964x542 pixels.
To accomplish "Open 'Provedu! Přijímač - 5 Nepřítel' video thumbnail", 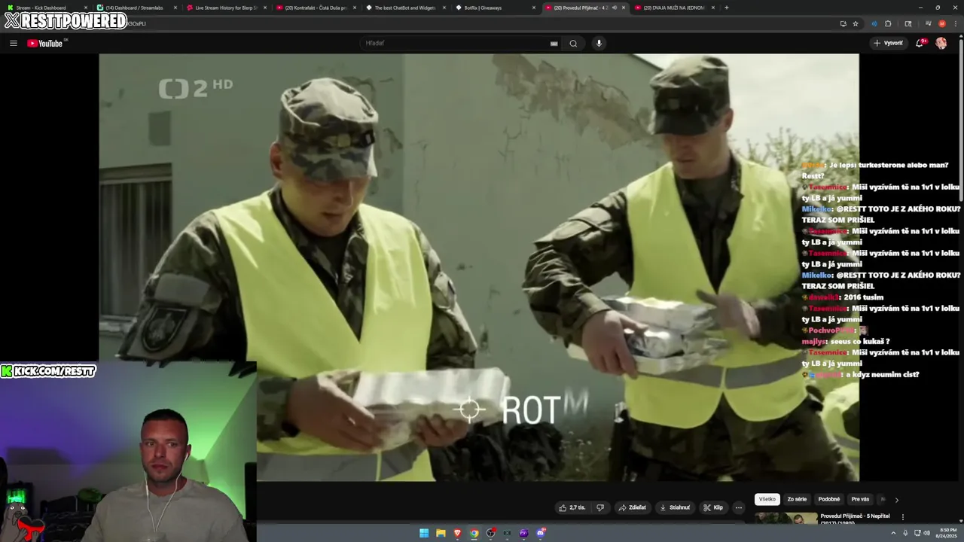I will click(x=786, y=518).
